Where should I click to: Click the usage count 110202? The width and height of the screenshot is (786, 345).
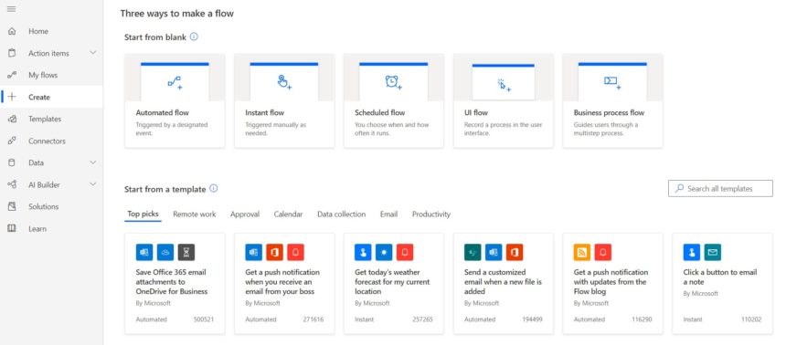(751, 319)
